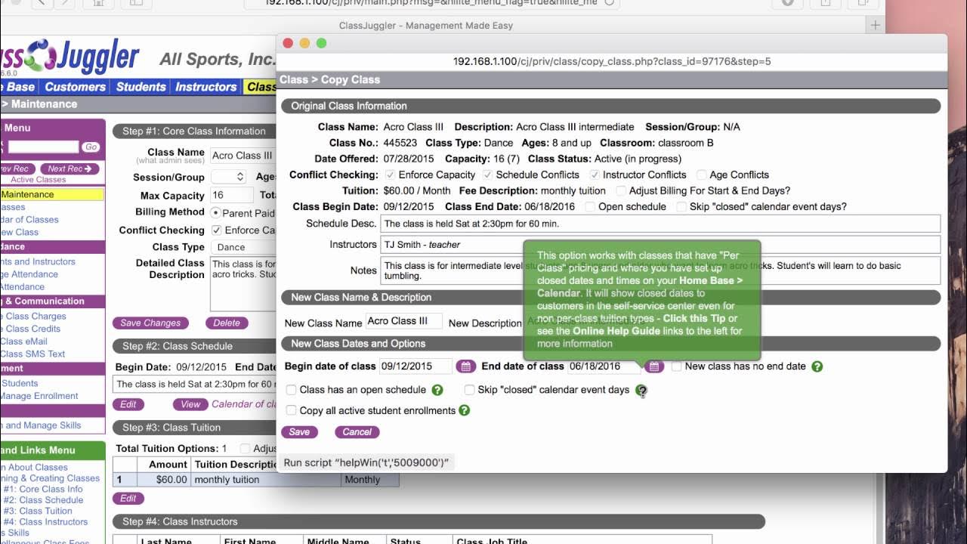Click the New Class Name input field
Viewport: 967px width, 544px height.
pyautogui.click(x=403, y=320)
